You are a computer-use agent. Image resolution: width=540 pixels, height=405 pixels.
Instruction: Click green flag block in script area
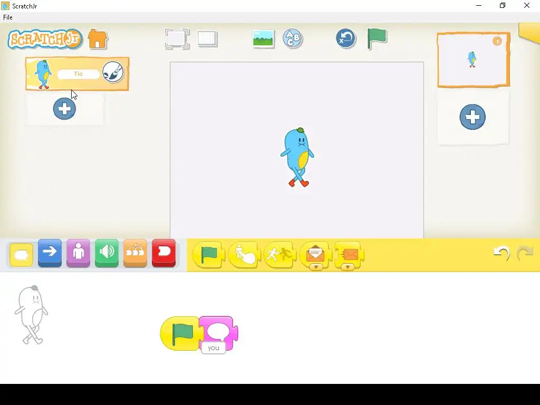click(x=181, y=333)
